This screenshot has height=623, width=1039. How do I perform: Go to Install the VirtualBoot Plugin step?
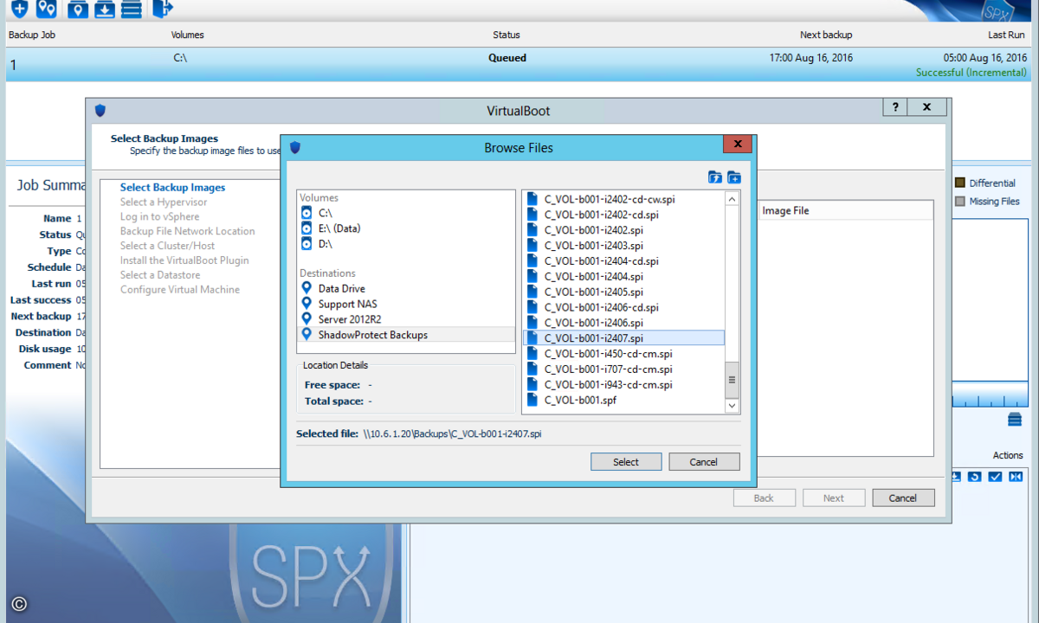coord(184,260)
